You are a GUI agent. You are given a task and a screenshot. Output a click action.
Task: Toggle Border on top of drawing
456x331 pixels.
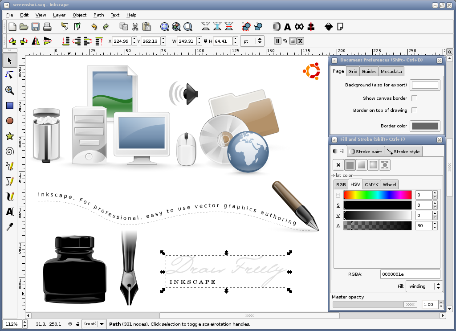pos(414,110)
